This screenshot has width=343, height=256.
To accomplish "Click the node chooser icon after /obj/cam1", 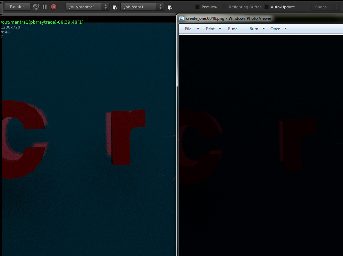I will point(170,7).
